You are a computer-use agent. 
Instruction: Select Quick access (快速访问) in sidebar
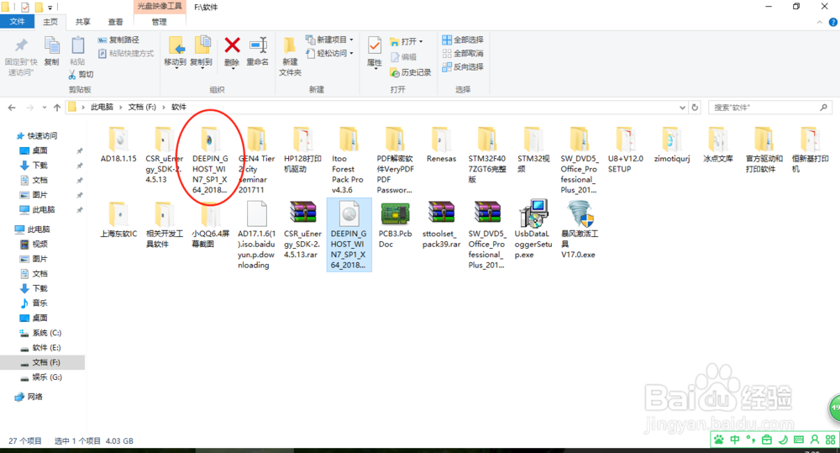point(36,135)
